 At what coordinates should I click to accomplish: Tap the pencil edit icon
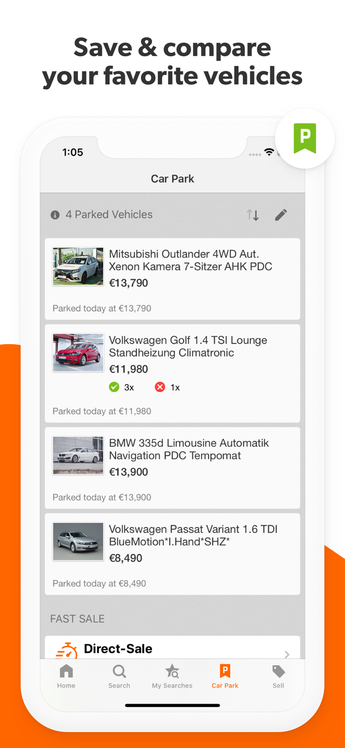(x=281, y=214)
